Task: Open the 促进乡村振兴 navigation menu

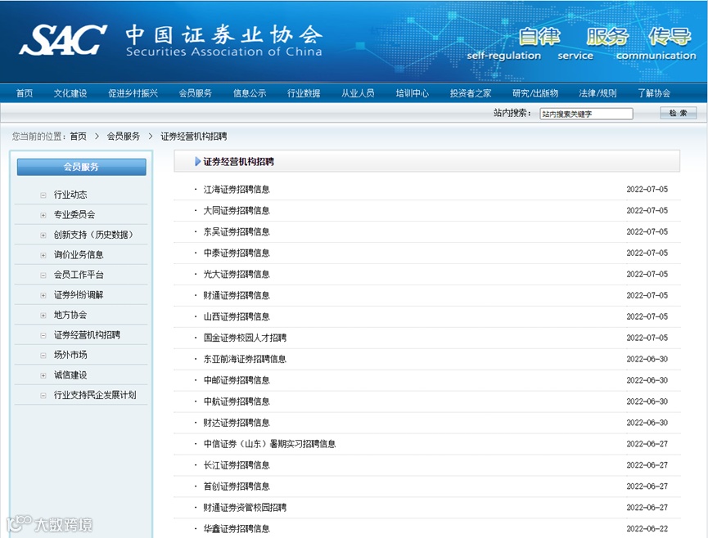Action: pos(133,93)
